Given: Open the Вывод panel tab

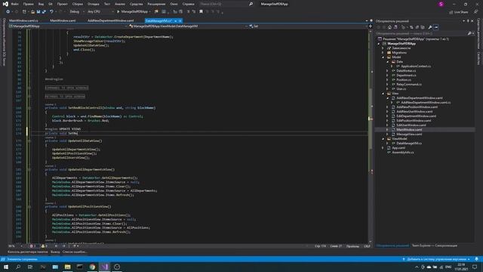Looking at the screenshot, I should (x=55, y=252).
